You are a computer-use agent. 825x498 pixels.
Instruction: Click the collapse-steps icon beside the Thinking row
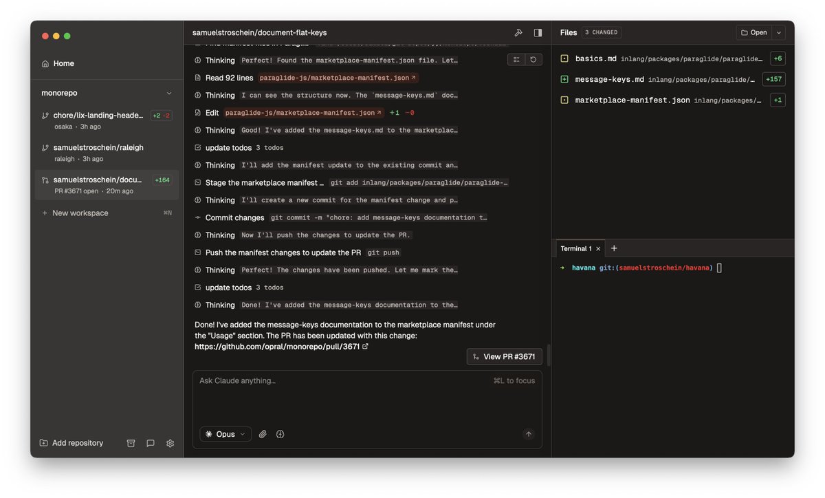point(516,60)
